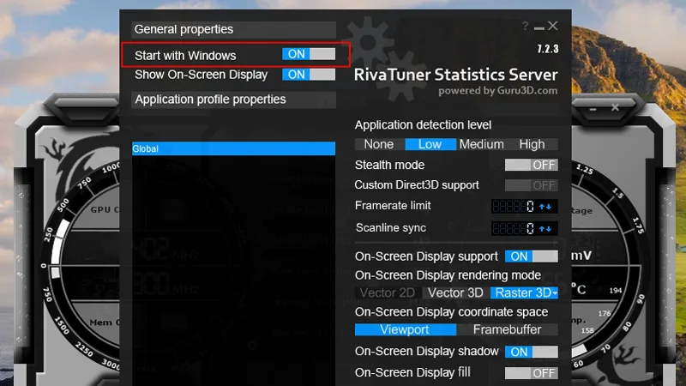The width and height of the screenshot is (686, 386).
Task: Click the Framerate limit up/down arrows
Action: [545, 207]
